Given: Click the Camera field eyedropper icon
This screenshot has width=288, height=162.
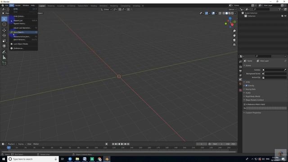Looking at the screenshot, I should [x=285, y=70].
